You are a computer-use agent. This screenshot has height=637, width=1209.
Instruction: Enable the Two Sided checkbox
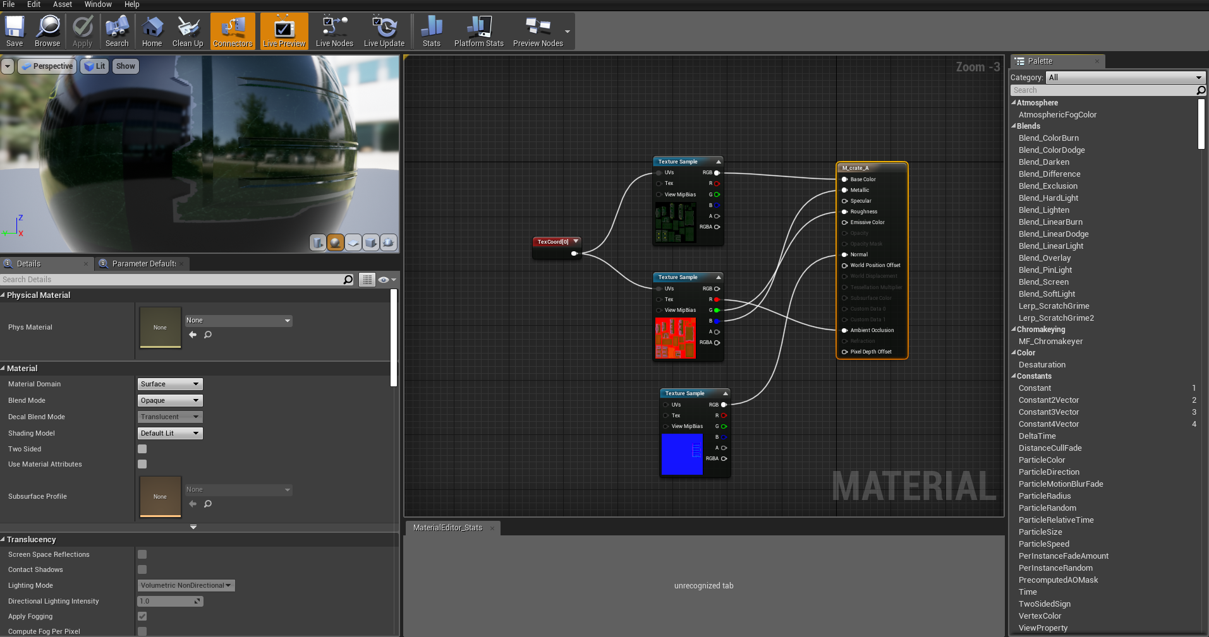(142, 448)
